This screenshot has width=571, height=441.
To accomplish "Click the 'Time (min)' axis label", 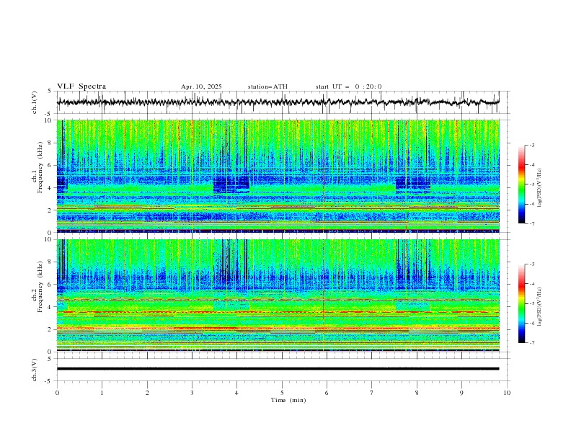I will pyautogui.click(x=288, y=400).
